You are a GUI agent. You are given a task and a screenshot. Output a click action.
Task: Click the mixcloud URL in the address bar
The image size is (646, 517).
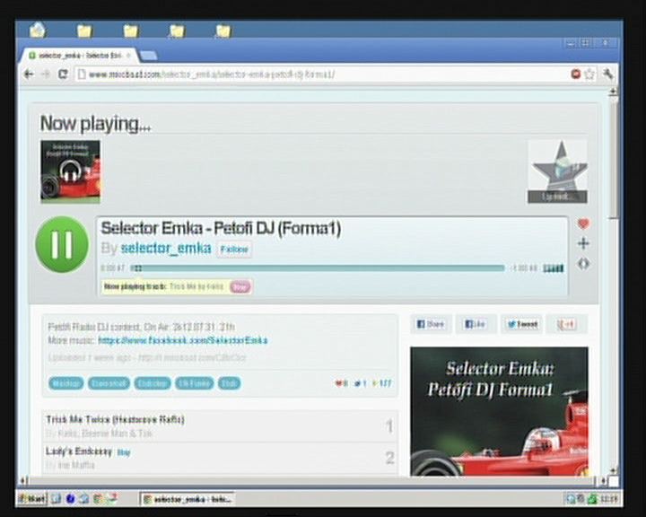tap(212, 74)
